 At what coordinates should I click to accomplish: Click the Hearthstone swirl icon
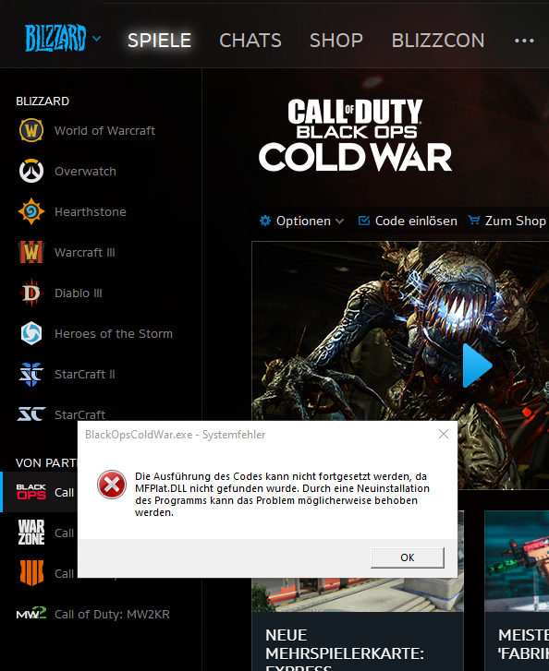31,211
